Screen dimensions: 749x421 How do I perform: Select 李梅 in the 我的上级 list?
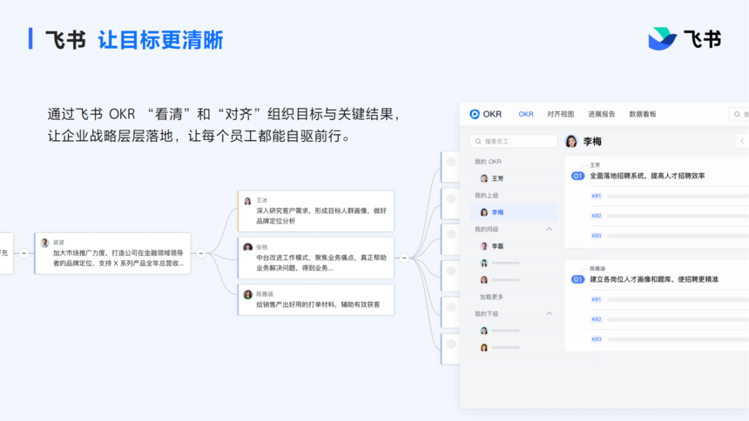[514, 212]
